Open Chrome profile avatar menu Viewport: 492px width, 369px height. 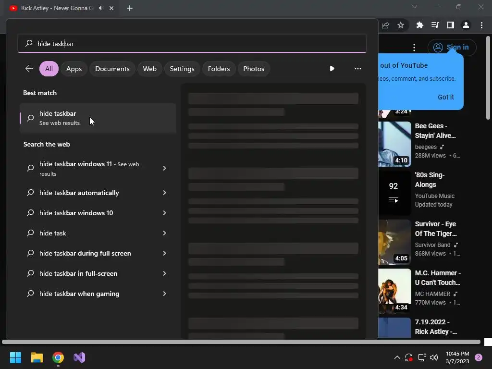(466, 25)
